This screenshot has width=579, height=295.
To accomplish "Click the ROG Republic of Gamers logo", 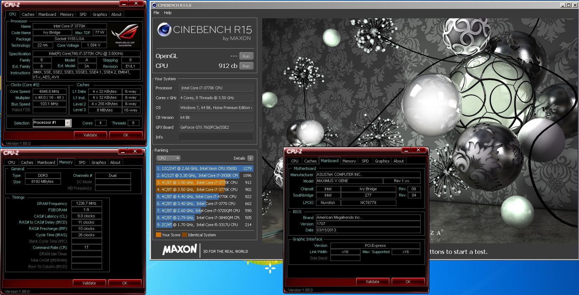I will pos(125,35).
